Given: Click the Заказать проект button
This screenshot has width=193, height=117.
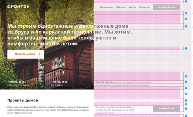Looking at the screenshot, I should coord(166,7).
